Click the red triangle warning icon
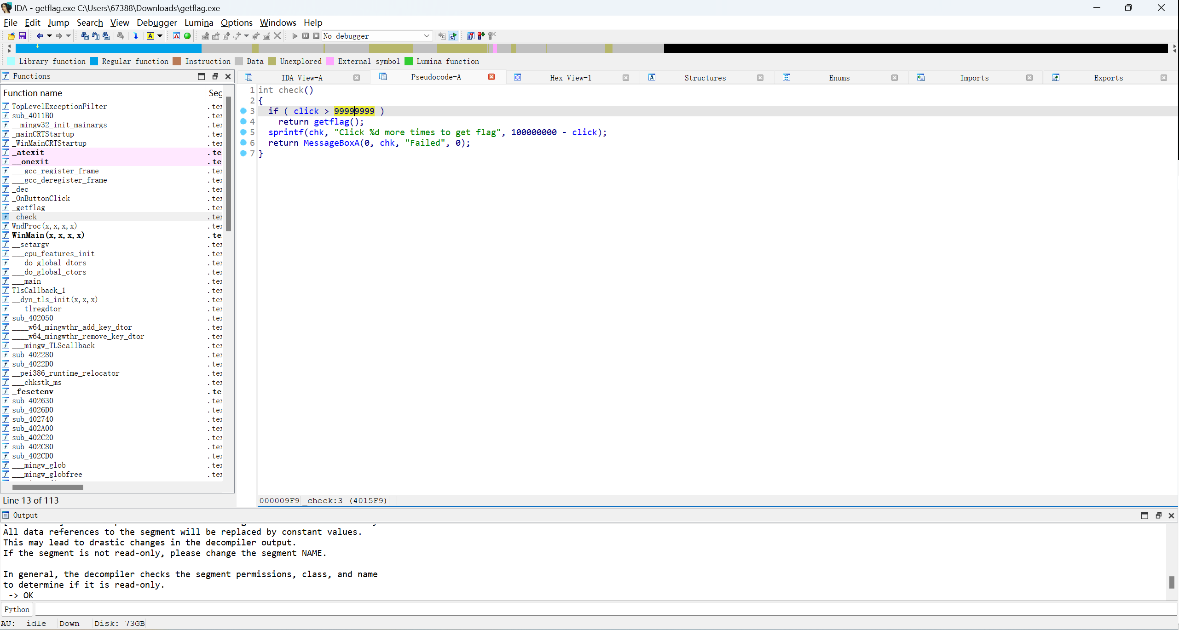The image size is (1179, 630). coord(176,36)
